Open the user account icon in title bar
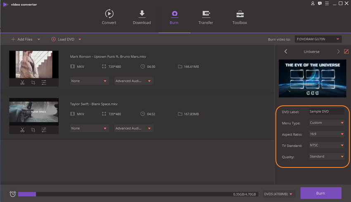 313,4
